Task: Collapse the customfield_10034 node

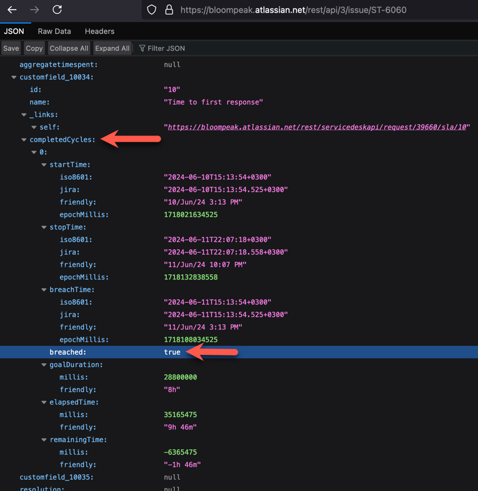Action: [x=14, y=77]
